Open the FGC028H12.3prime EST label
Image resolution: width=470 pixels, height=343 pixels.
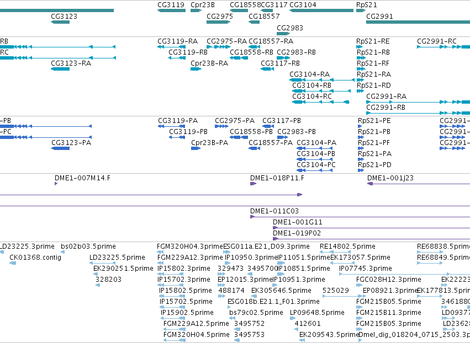(389, 280)
